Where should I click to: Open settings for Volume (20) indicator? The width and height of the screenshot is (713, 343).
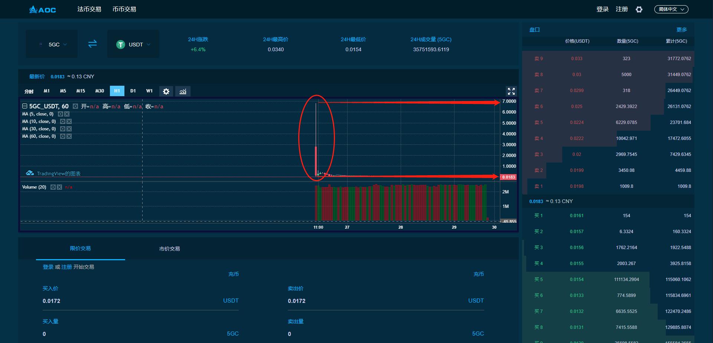(x=53, y=187)
